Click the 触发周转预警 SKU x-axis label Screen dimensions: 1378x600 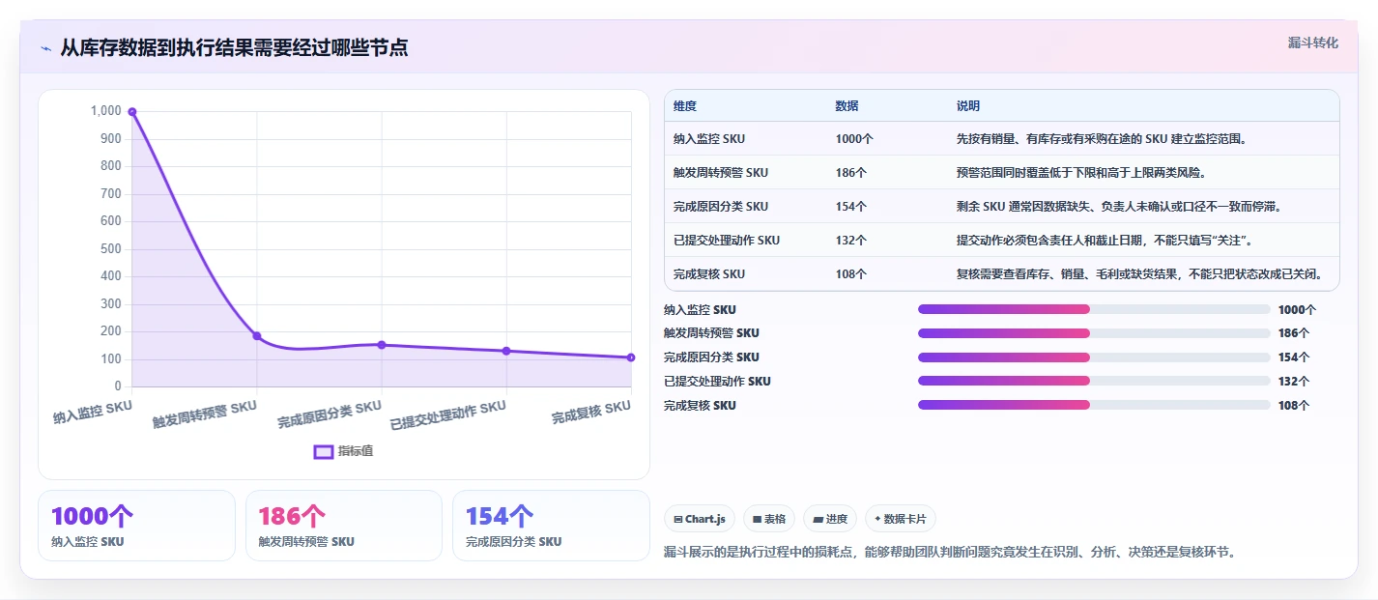tap(205, 414)
